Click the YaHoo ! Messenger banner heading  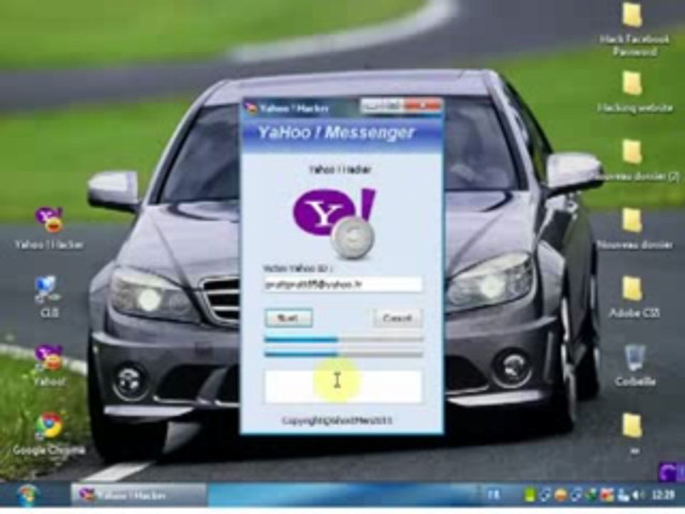pyautogui.click(x=335, y=132)
